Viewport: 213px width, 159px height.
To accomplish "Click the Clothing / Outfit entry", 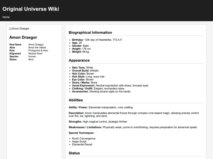I will 98,89.
